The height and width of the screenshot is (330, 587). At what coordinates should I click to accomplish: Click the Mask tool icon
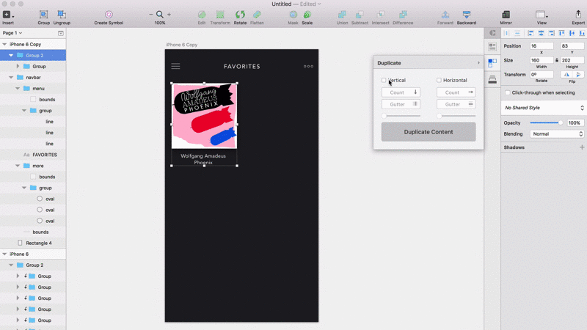[x=293, y=14]
